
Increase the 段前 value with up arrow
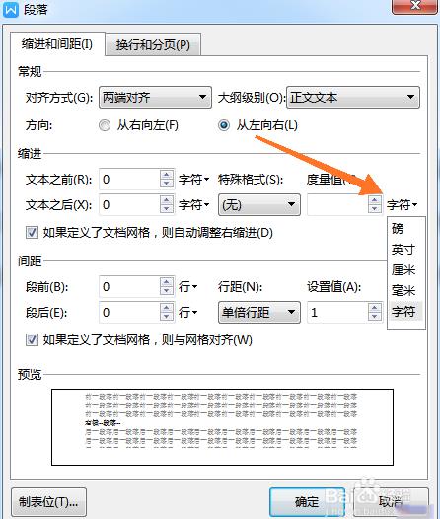point(167,282)
